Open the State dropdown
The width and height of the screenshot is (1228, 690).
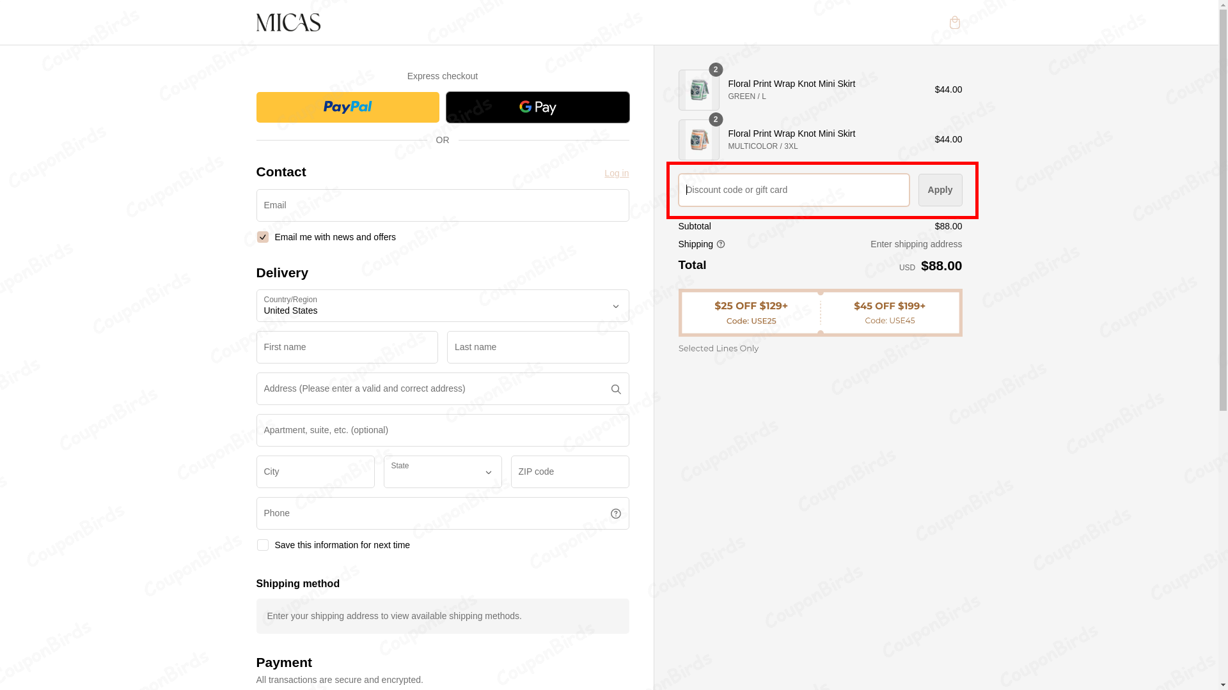coord(442,471)
